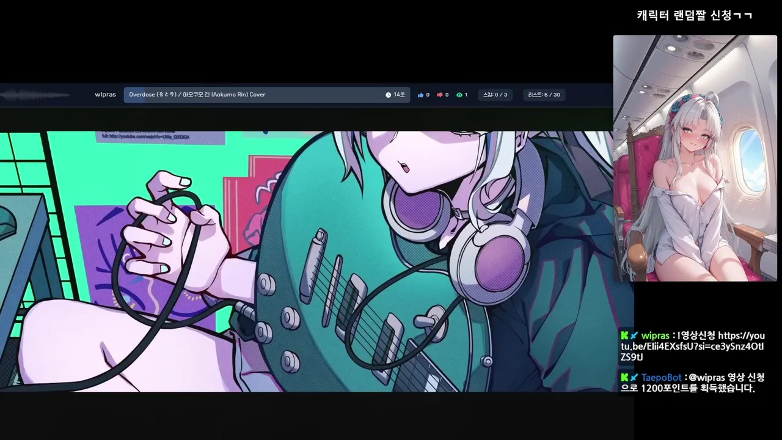Click the green K badge beside TaepoBot
The image size is (782, 440).
624,378
